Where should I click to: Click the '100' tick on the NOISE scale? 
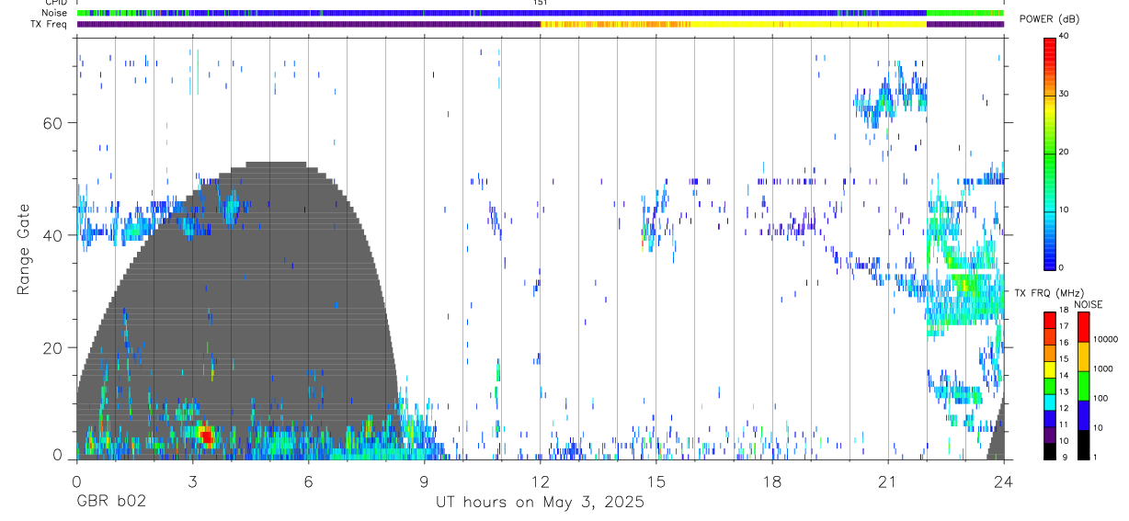click(x=1101, y=398)
